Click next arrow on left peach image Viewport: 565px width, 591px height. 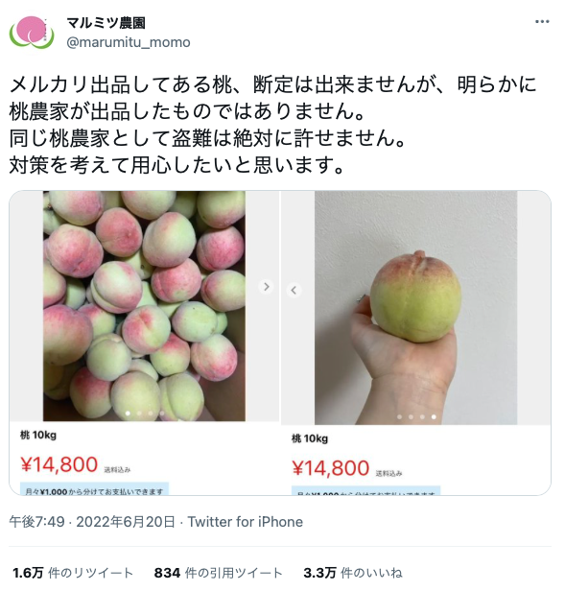click(266, 287)
